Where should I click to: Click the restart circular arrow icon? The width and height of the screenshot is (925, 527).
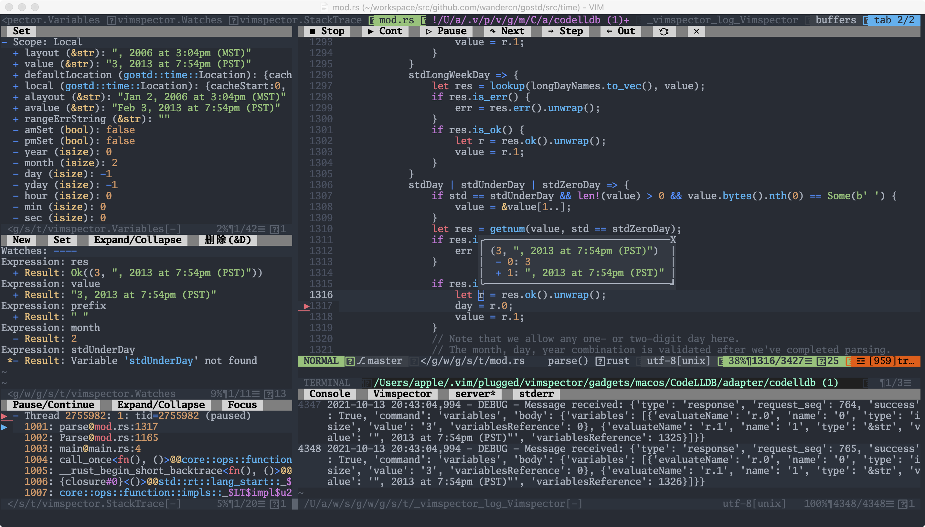point(664,31)
